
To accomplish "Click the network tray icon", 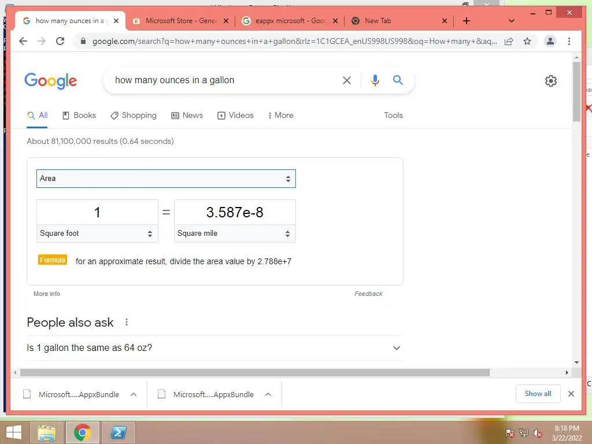I will coord(524,433).
